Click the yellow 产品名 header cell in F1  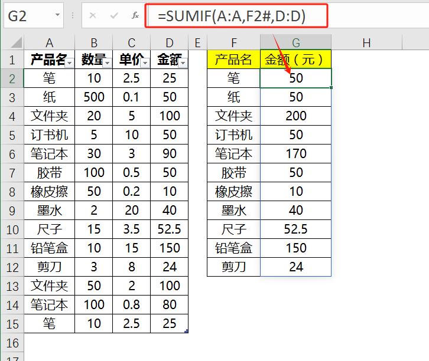[233, 59]
